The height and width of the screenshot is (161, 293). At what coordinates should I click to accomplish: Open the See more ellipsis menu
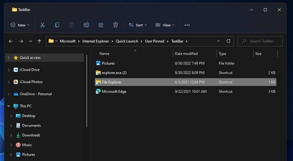[187, 25]
